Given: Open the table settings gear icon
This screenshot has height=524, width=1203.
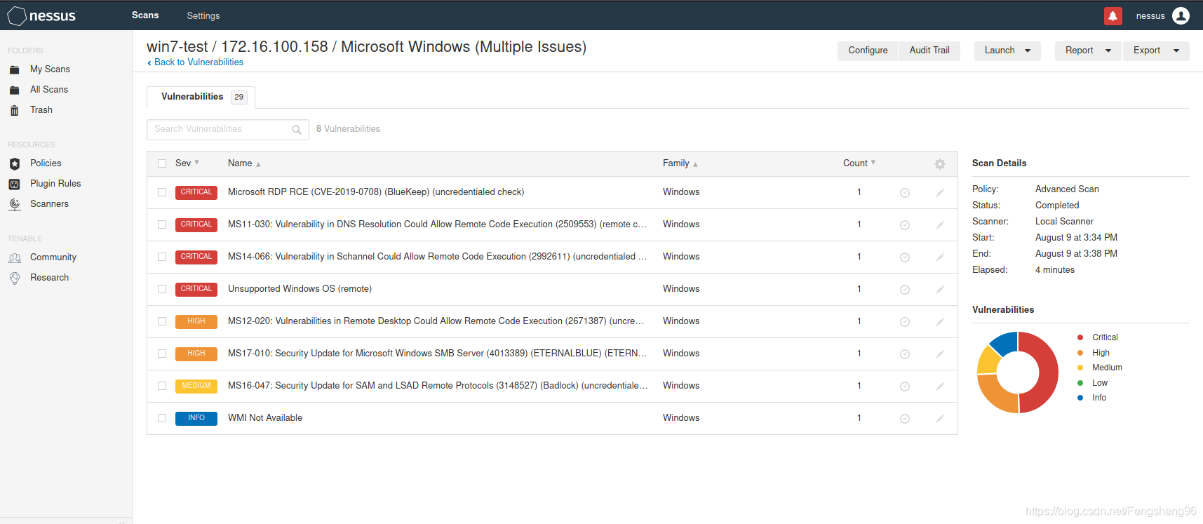Looking at the screenshot, I should pyautogui.click(x=940, y=163).
